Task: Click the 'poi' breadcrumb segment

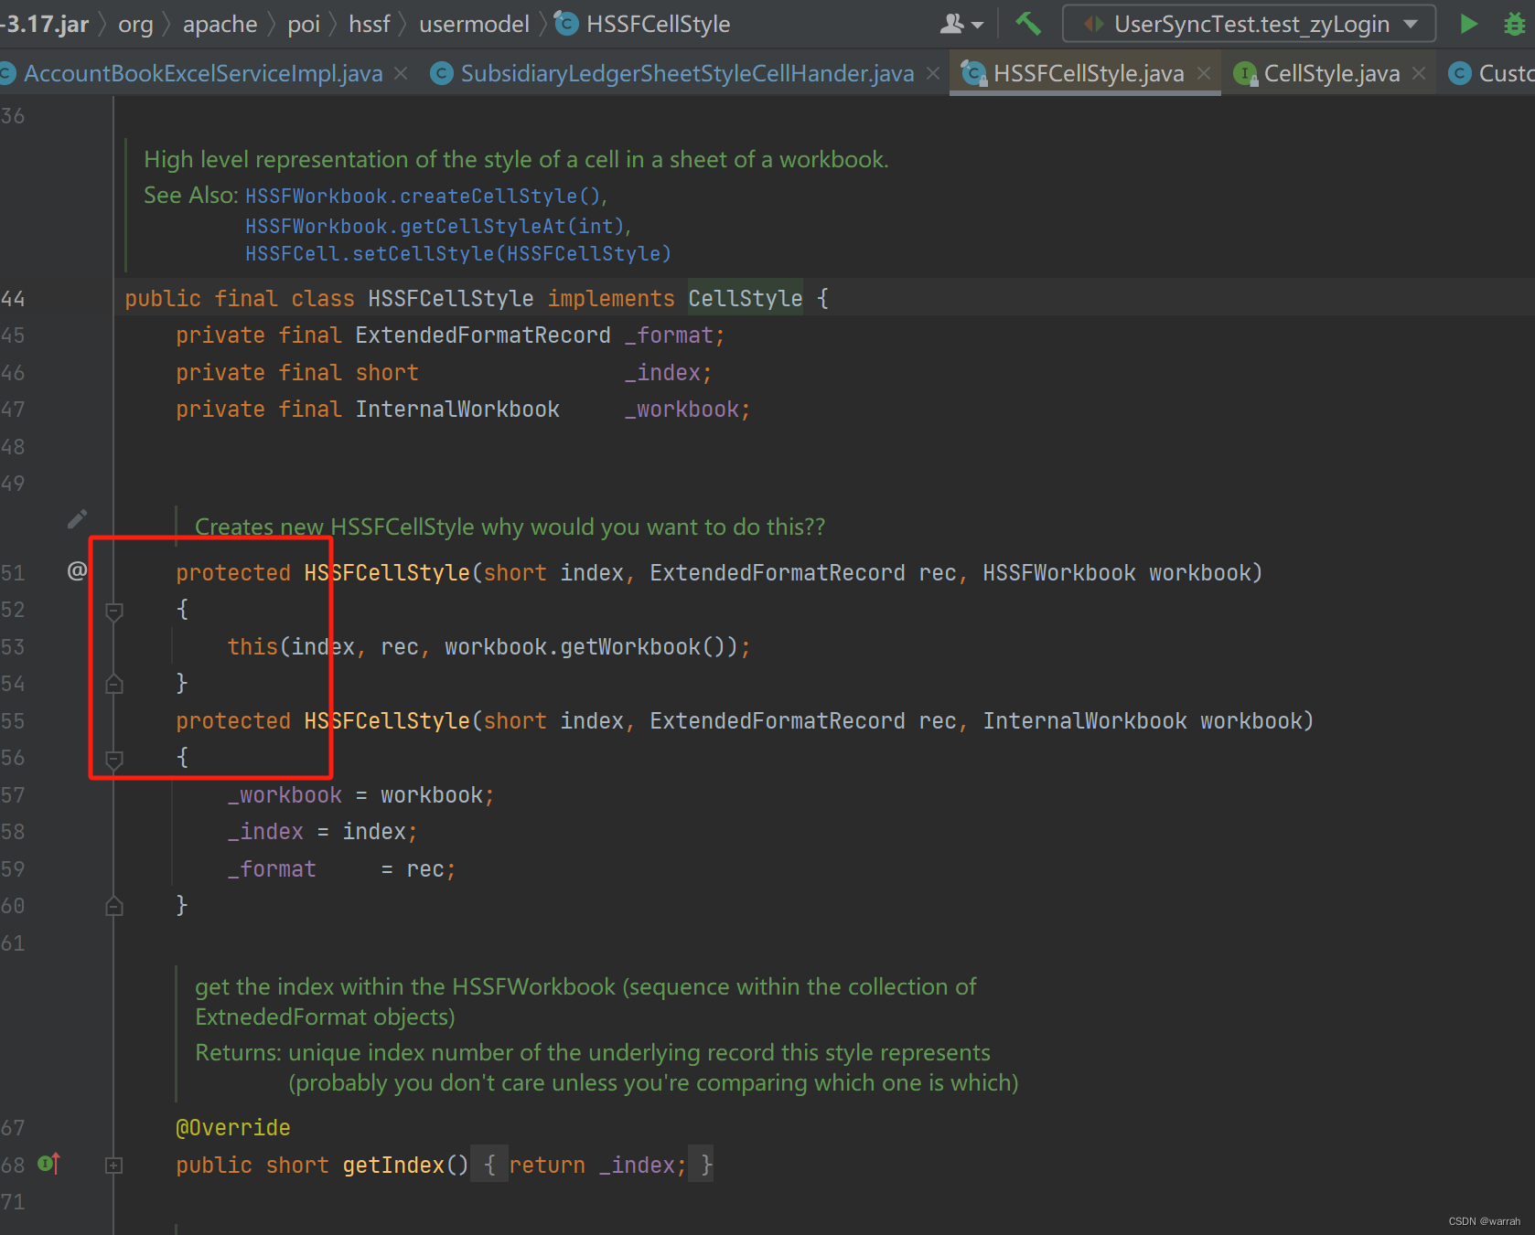Action: point(304,24)
